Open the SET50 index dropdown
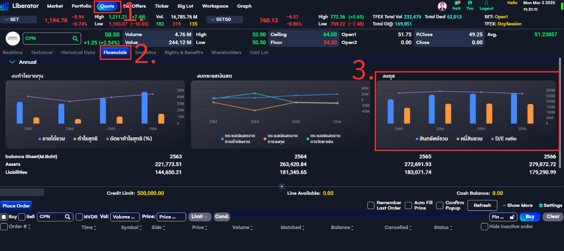This screenshot has height=251, width=564. (x=224, y=19)
